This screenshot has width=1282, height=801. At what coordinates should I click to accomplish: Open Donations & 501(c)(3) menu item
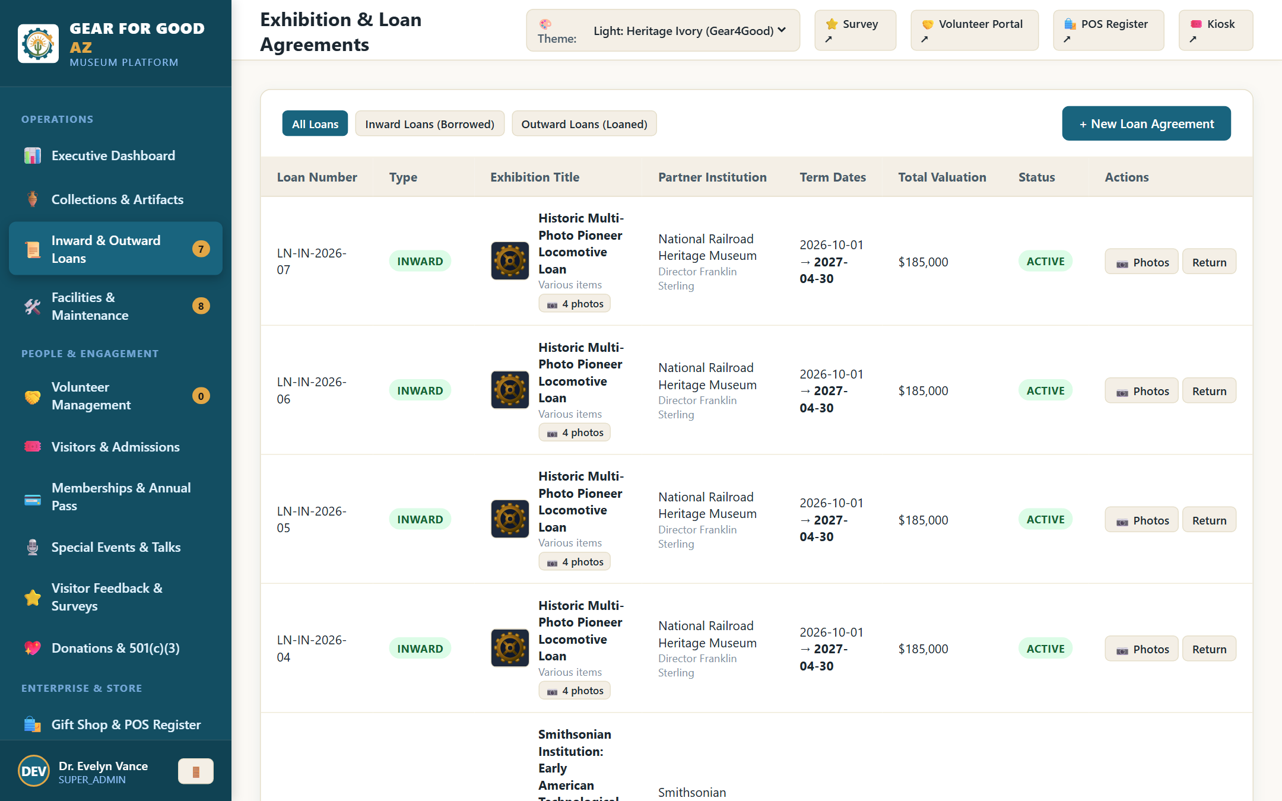(x=116, y=648)
